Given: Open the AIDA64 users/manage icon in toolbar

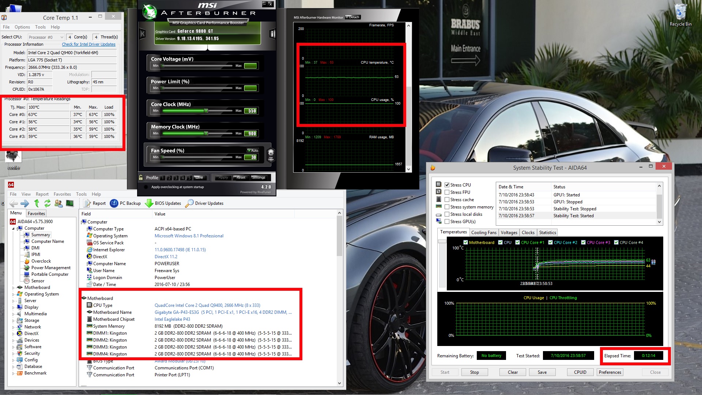Looking at the screenshot, I should [x=58, y=203].
